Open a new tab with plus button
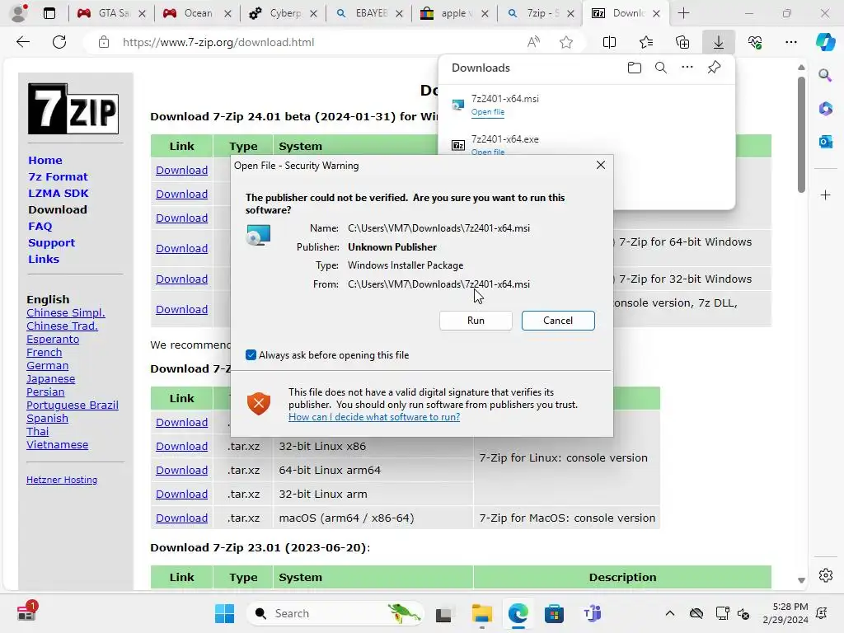This screenshot has height=633, width=844. [683, 13]
